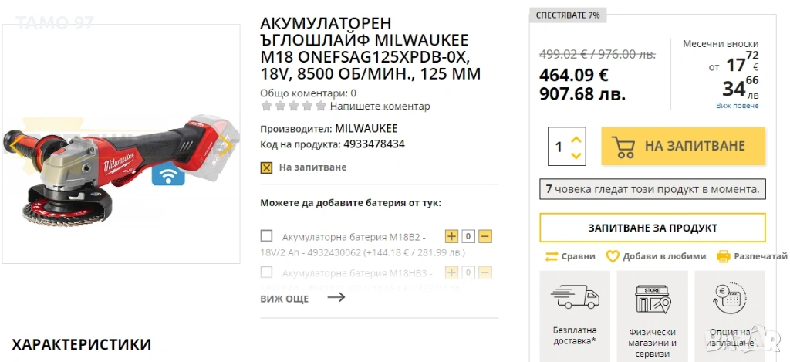Image resolution: width=790 pixels, height=362 pixels.
Task: Decrease M18B2 battery quantity with minus
Action: point(484,236)
